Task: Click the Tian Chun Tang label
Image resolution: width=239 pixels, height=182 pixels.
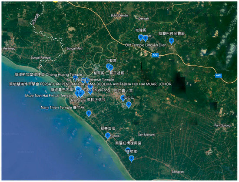Action: (x=97, y=90)
